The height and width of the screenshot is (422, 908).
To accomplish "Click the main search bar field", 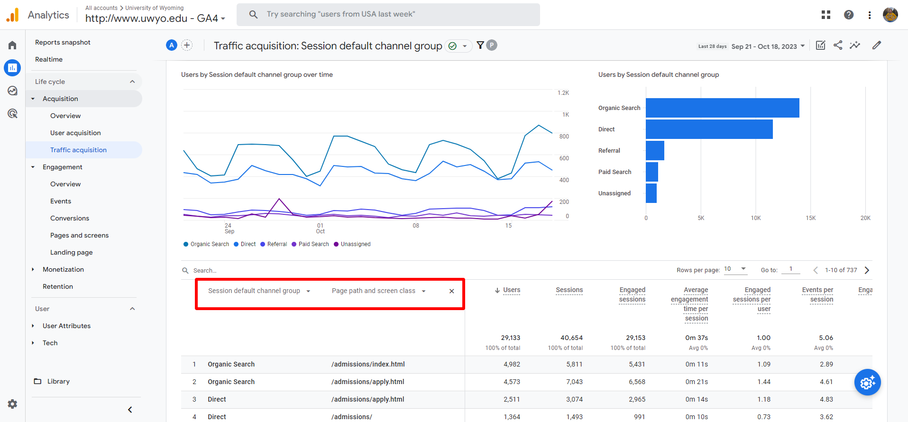I will 388,15.
